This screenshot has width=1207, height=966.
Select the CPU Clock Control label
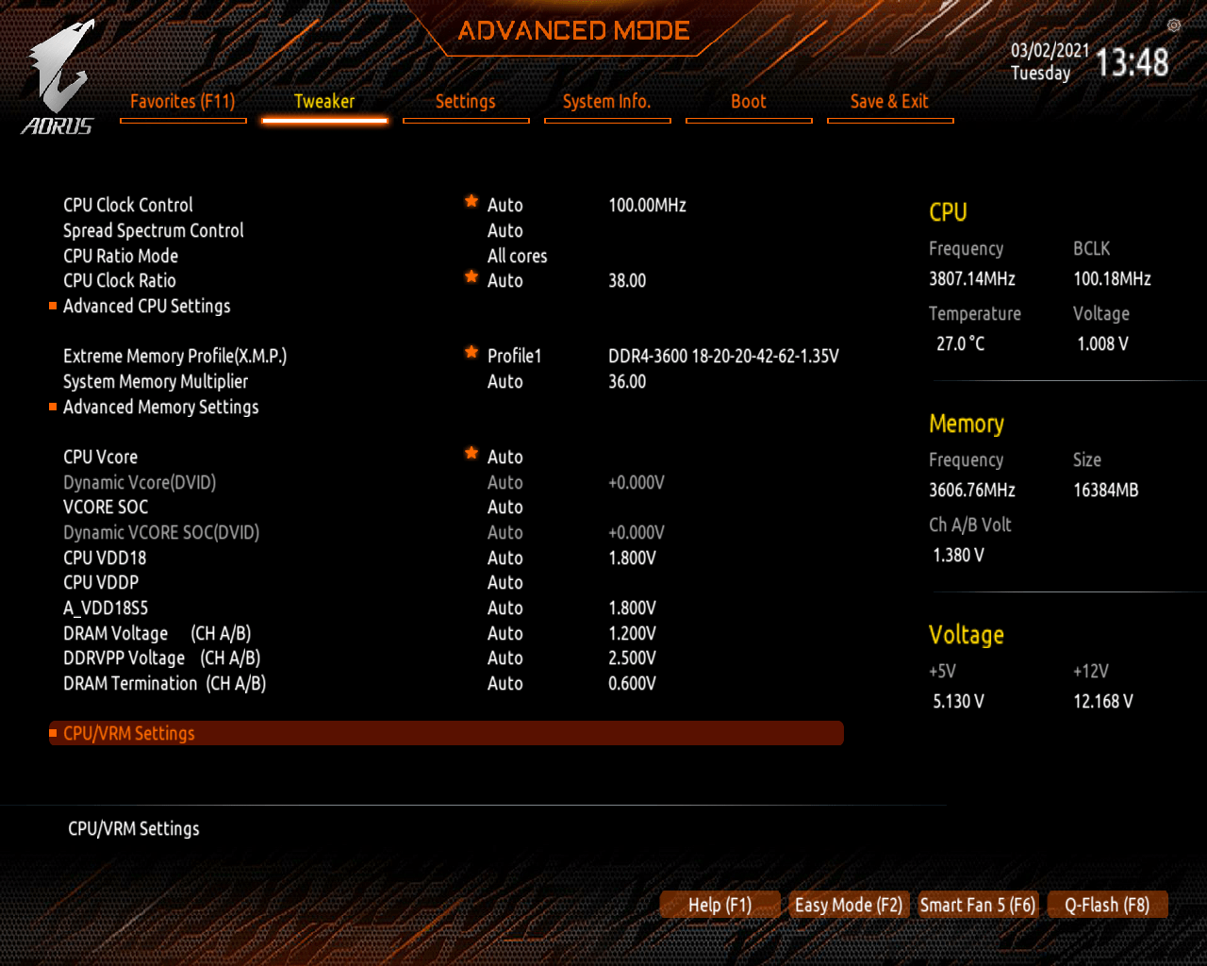click(x=128, y=205)
